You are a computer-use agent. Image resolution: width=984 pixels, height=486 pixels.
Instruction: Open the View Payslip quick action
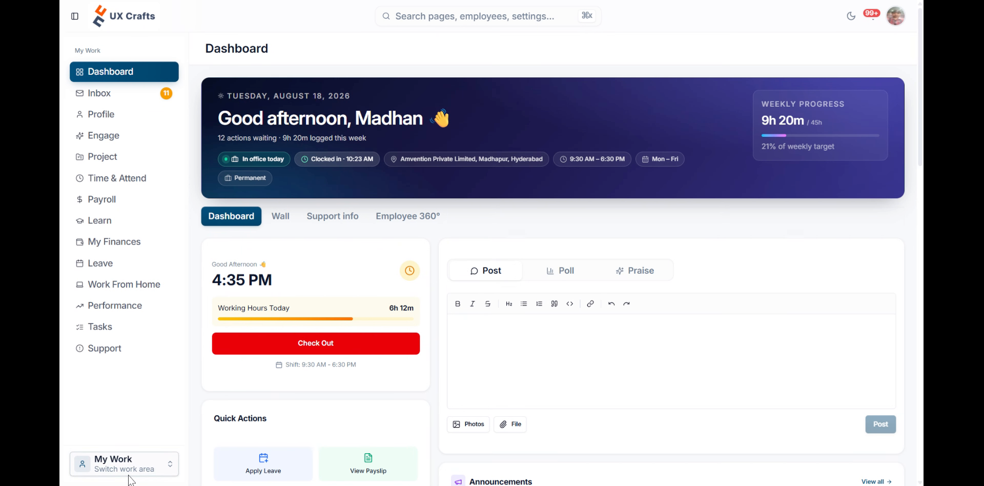click(368, 464)
